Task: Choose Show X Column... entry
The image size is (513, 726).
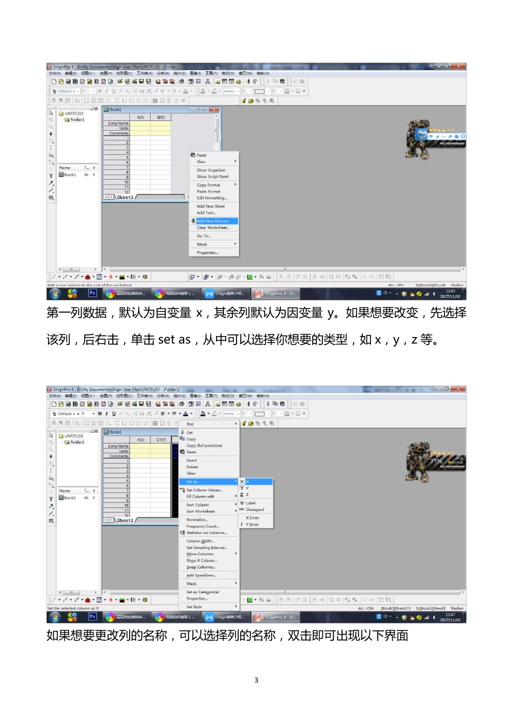Action: tap(208, 560)
